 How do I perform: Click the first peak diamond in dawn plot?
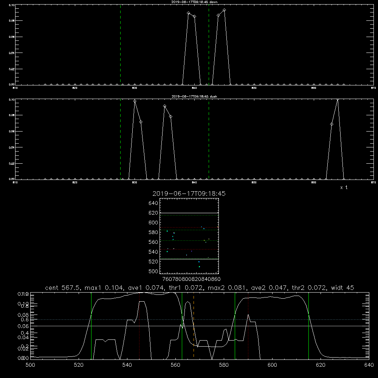(x=189, y=13)
